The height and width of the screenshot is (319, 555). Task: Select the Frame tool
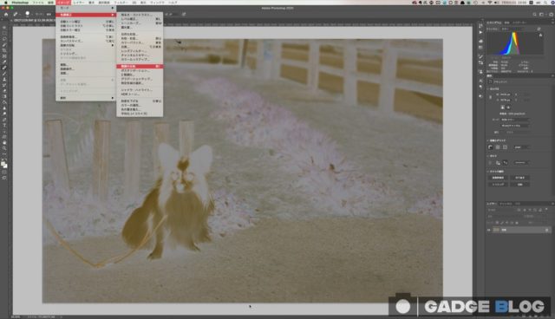[x=4, y=55]
